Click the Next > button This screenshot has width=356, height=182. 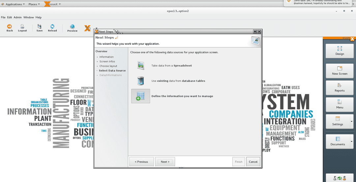[165, 162]
